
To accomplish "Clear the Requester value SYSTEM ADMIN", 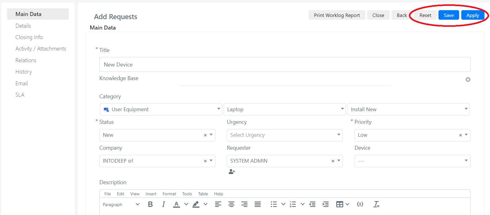I will click(x=333, y=161).
